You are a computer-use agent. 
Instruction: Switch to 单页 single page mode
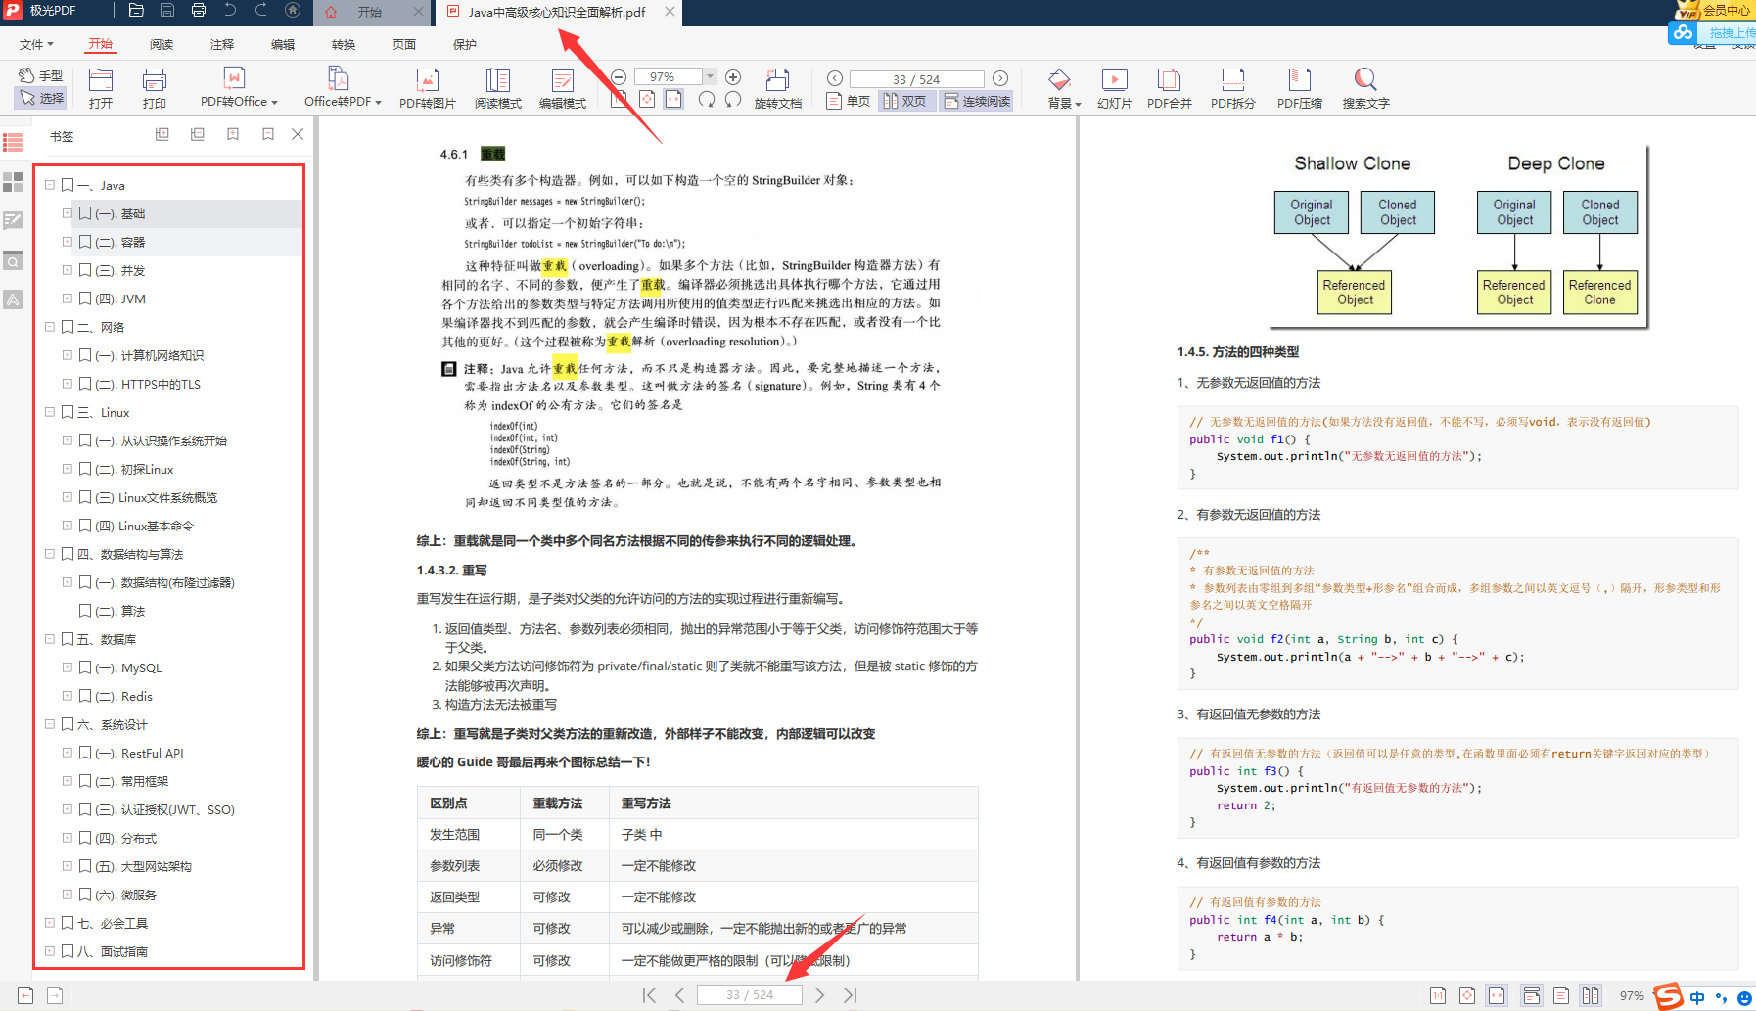coord(846,100)
